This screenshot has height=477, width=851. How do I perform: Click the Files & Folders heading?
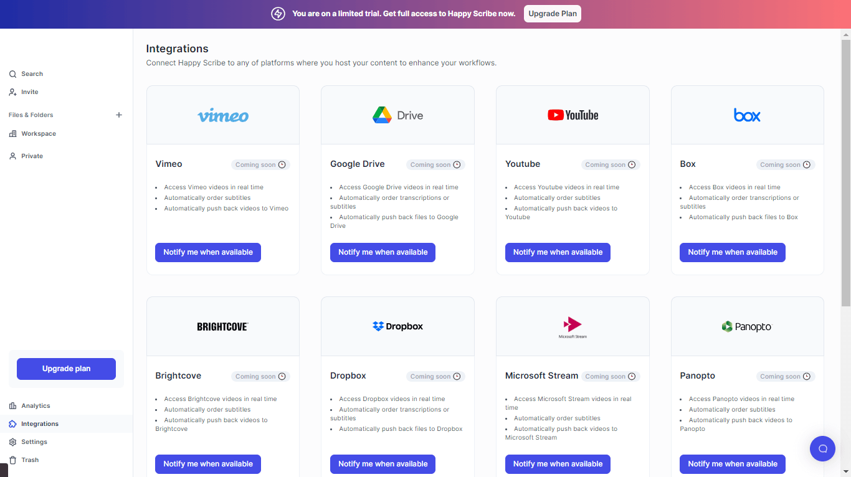(31, 115)
